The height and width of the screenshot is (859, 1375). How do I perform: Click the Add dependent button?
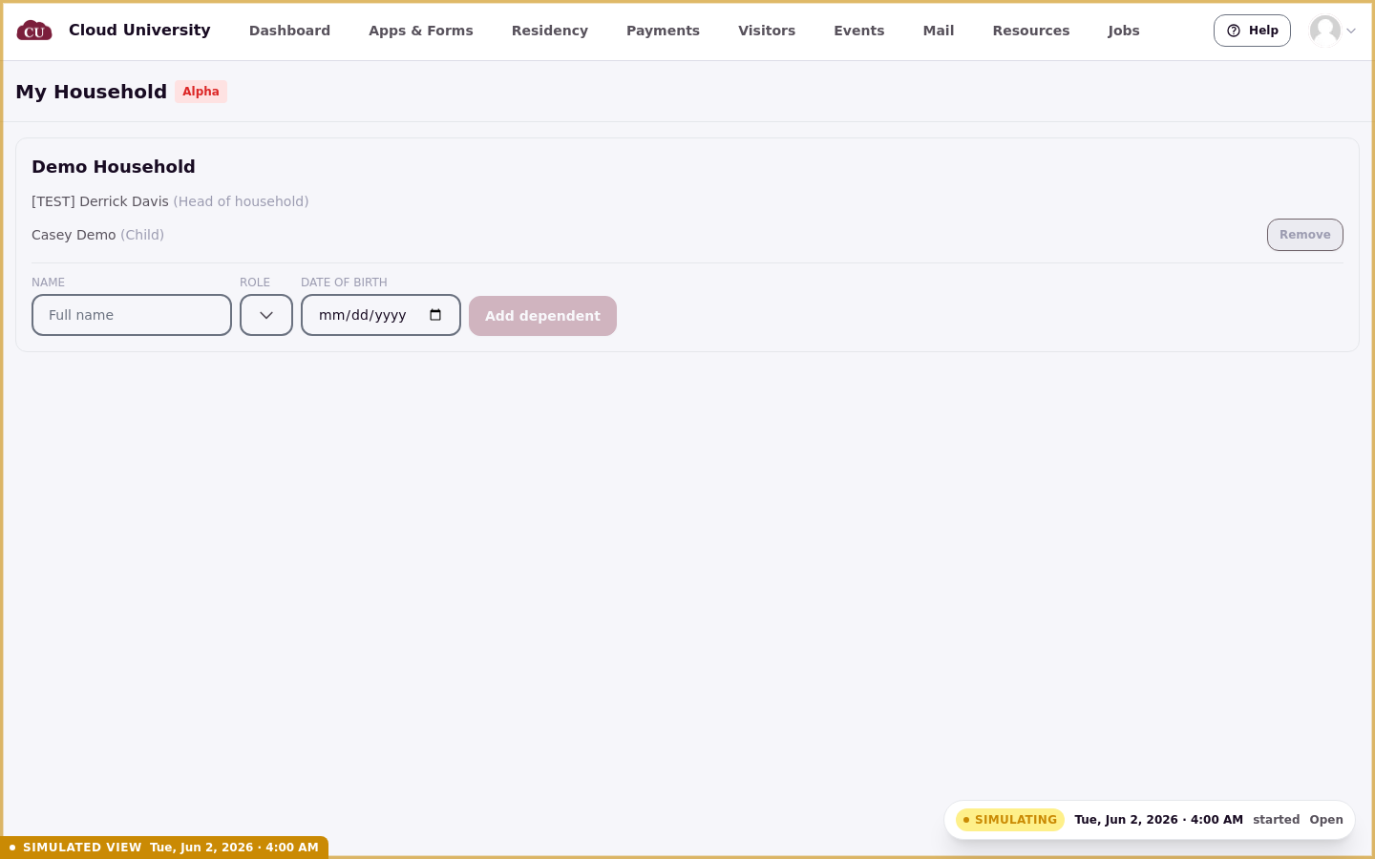(542, 316)
